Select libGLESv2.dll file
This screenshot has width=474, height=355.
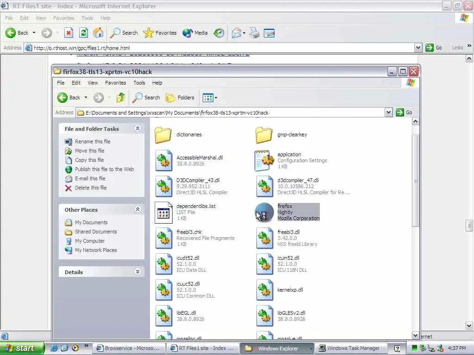click(281, 316)
